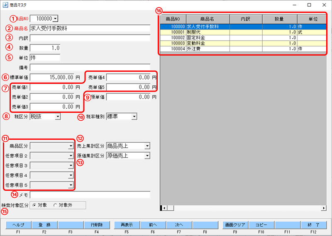Expand the 税区分 dropdown

[58, 117]
